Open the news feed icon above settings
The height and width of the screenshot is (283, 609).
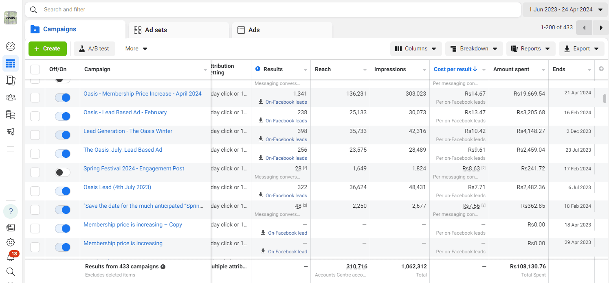11,228
